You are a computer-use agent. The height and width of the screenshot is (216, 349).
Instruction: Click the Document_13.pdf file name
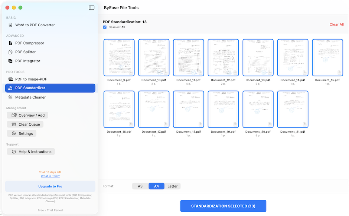[258, 80]
